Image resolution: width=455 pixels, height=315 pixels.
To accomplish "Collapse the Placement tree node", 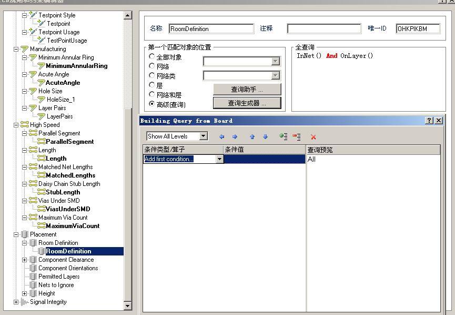I will pos(16,234).
